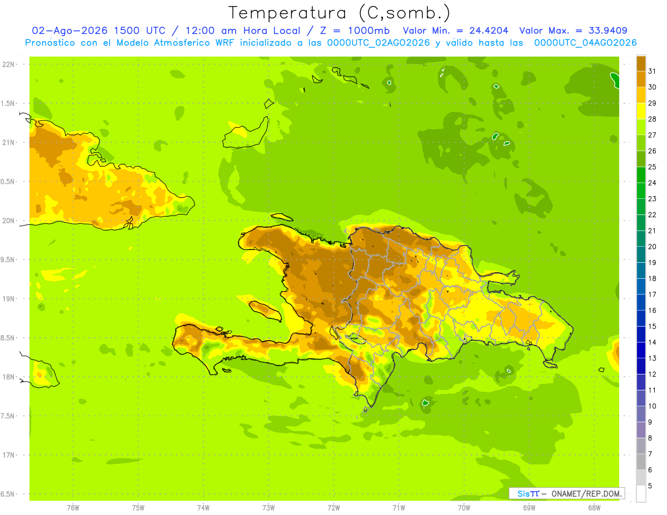Pick the legend swatch between 30 and 31
Screen dimensions: 667x515
[x=641, y=79]
